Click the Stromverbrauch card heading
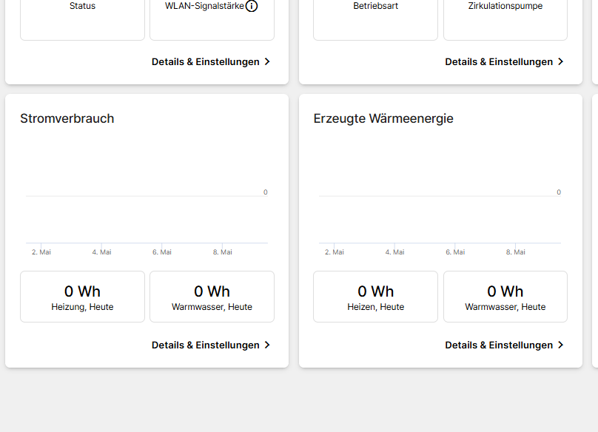 pos(67,118)
